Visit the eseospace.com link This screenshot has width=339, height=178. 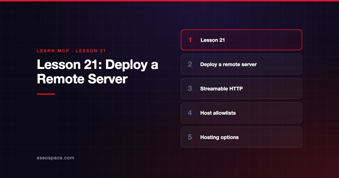click(x=55, y=158)
